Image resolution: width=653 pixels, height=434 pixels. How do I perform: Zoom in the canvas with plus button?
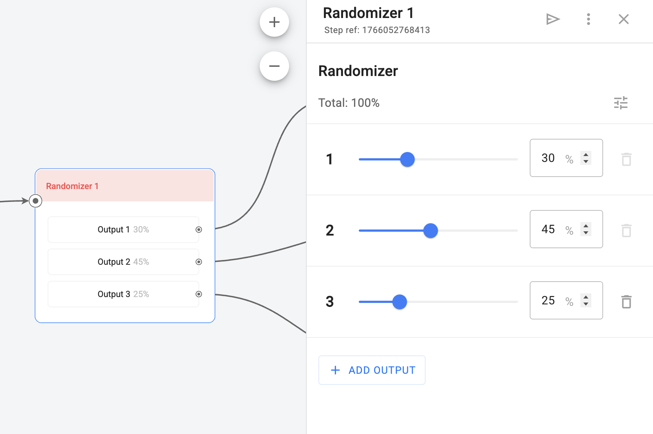point(274,22)
